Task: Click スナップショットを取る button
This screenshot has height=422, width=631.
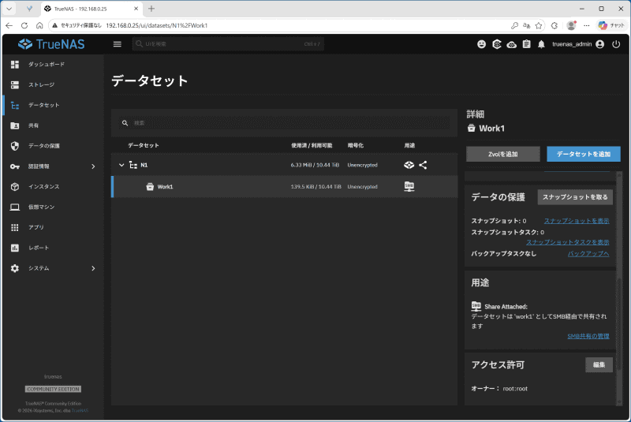Action: coord(575,197)
